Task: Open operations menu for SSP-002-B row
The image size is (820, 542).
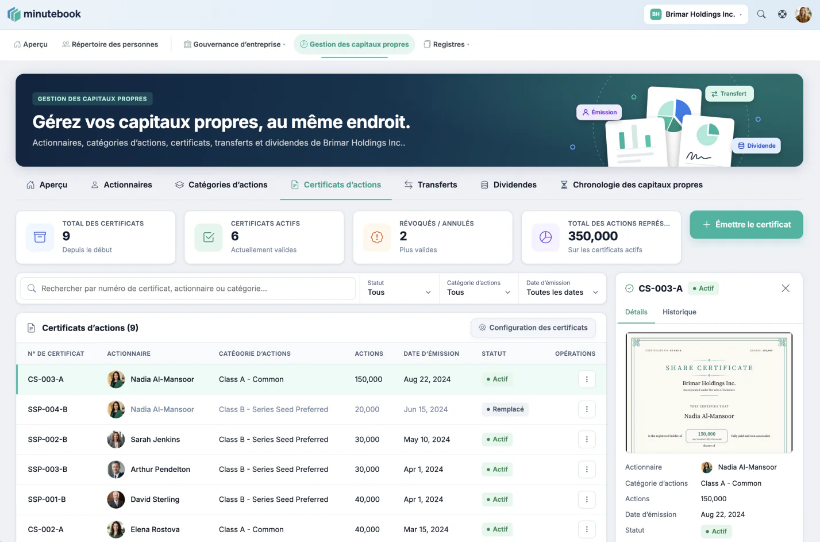Action: tap(587, 439)
